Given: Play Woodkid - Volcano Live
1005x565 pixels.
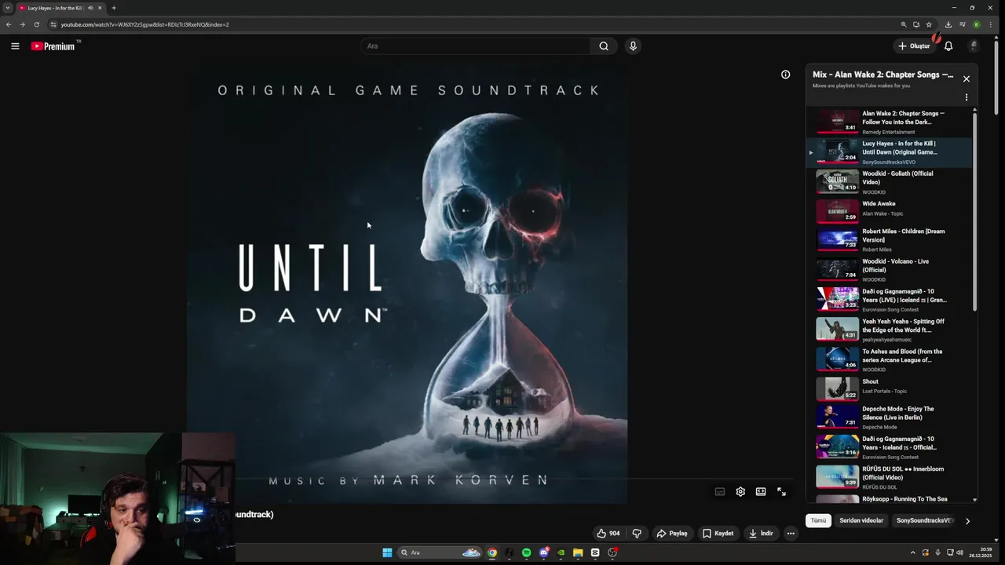Looking at the screenshot, I should 890,270.
